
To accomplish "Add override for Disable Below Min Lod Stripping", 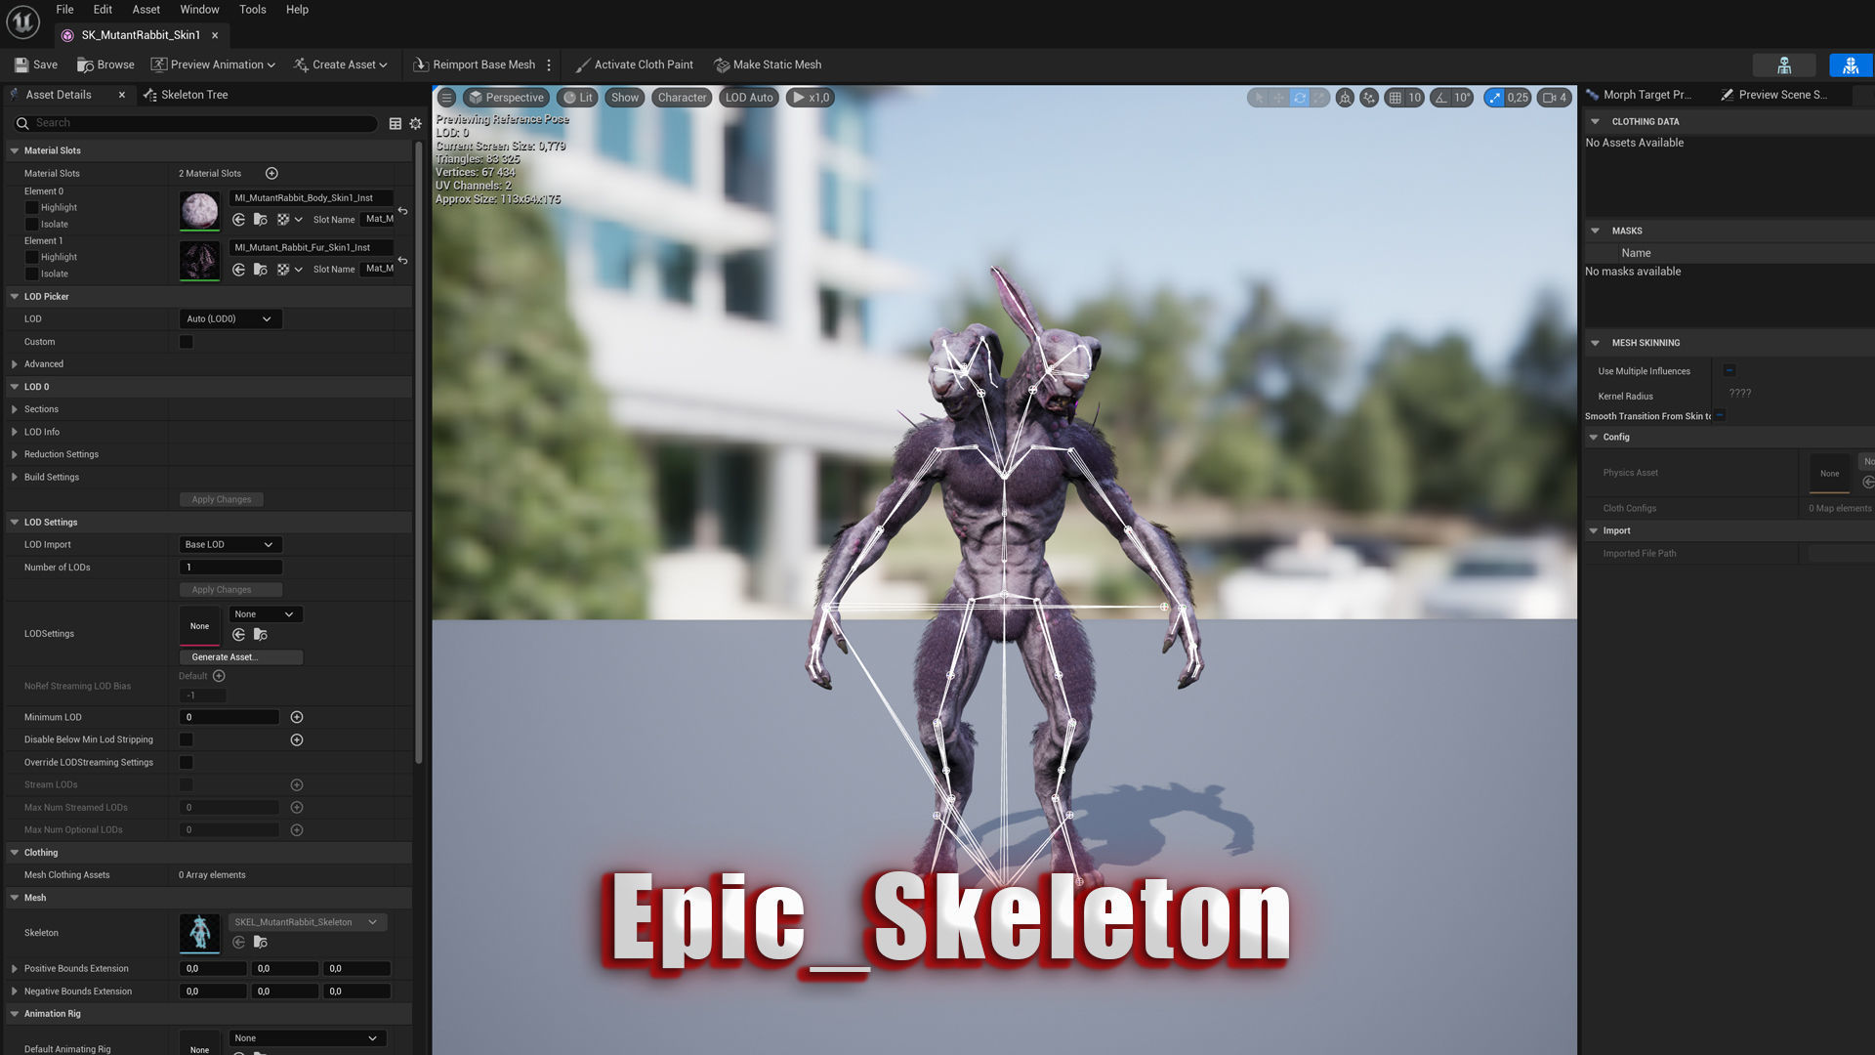I will click(297, 739).
